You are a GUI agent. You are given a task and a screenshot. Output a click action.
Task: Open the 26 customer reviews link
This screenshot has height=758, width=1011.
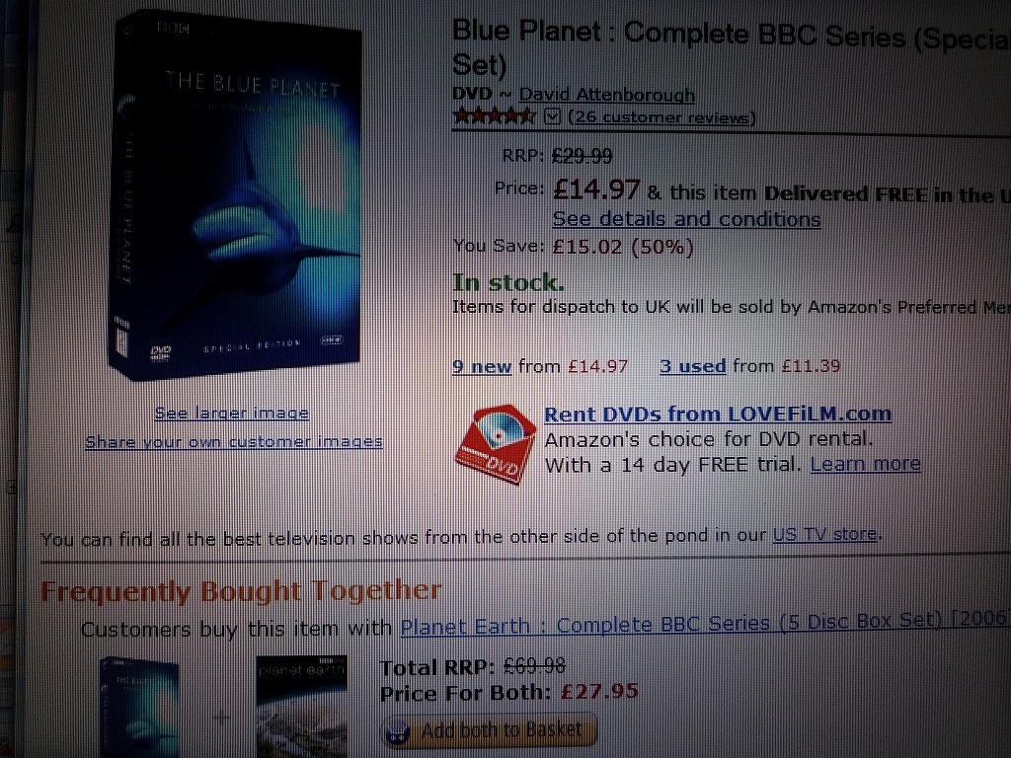(x=661, y=118)
